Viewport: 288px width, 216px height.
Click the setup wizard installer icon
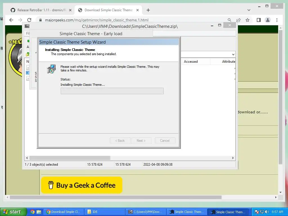coord(51,69)
